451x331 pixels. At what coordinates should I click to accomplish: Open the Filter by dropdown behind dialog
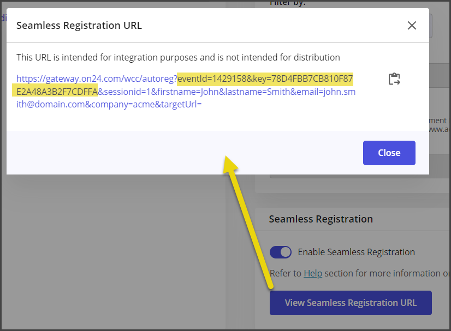pyautogui.click(x=430, y=26)
